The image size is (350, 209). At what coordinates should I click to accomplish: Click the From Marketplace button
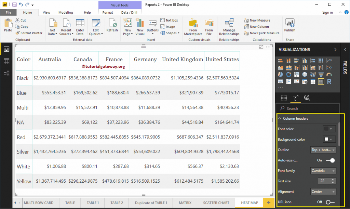tap(193, 27)
